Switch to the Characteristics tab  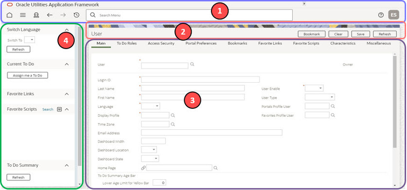[343, 43]
